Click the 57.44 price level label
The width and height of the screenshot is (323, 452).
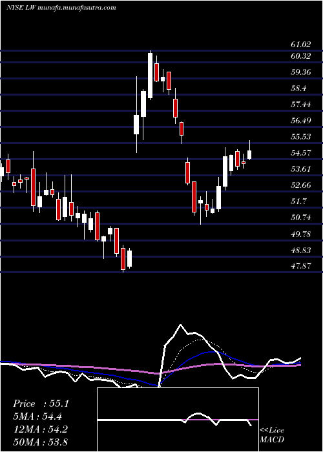pyautogui.click(x=301, y=105)
